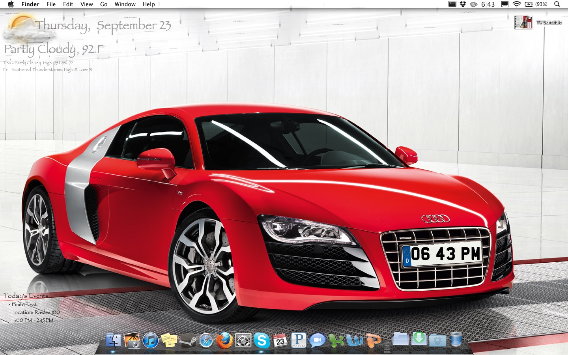
Task: Expand battery status menu at 93%
Action: pyautogui.click(x=536, y=4)
